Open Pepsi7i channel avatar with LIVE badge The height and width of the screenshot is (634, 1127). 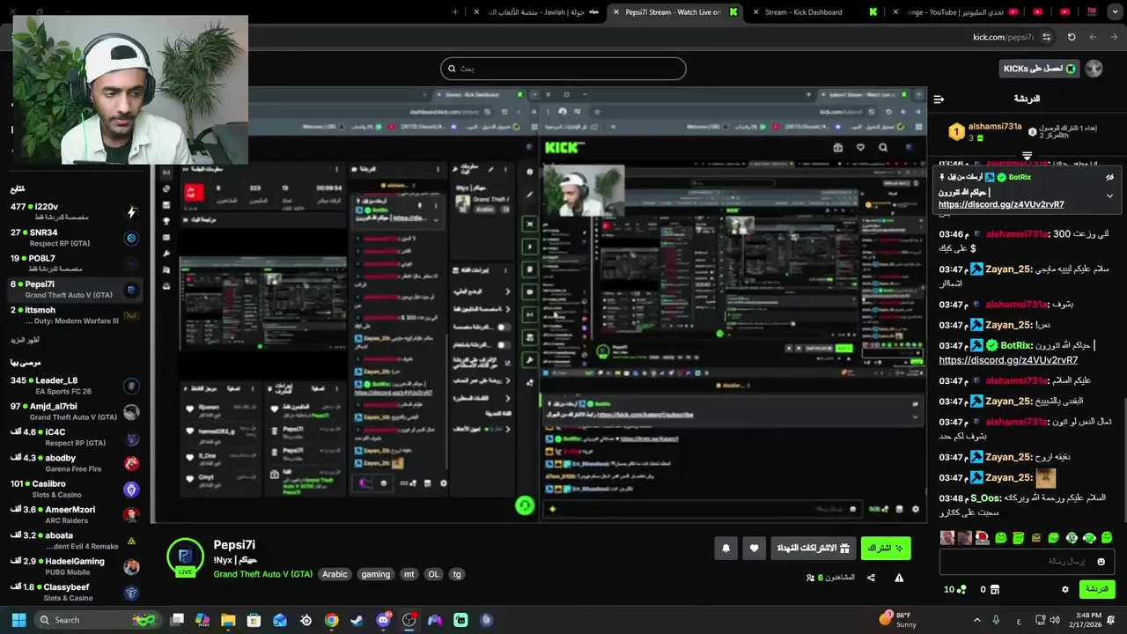click(x=185, y=557)
